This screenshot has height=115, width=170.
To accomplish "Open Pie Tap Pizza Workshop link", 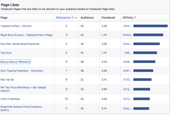I will (x=23, y=89).
